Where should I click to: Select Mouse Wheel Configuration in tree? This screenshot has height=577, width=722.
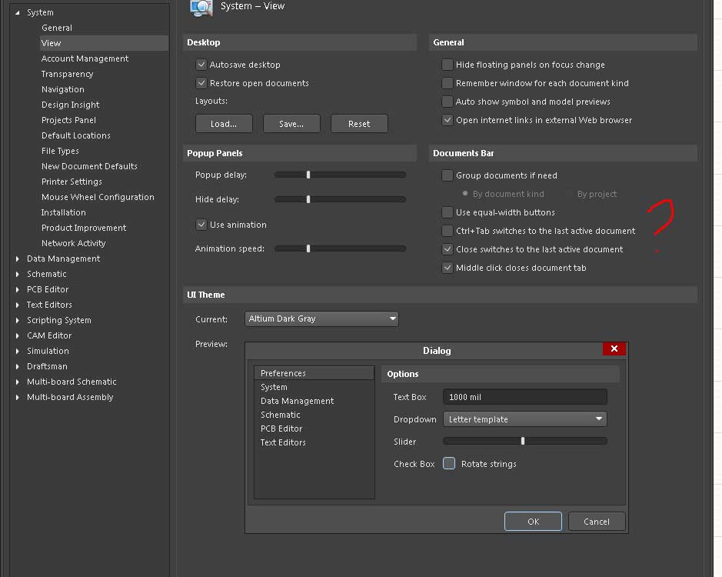tap(98, 197)
